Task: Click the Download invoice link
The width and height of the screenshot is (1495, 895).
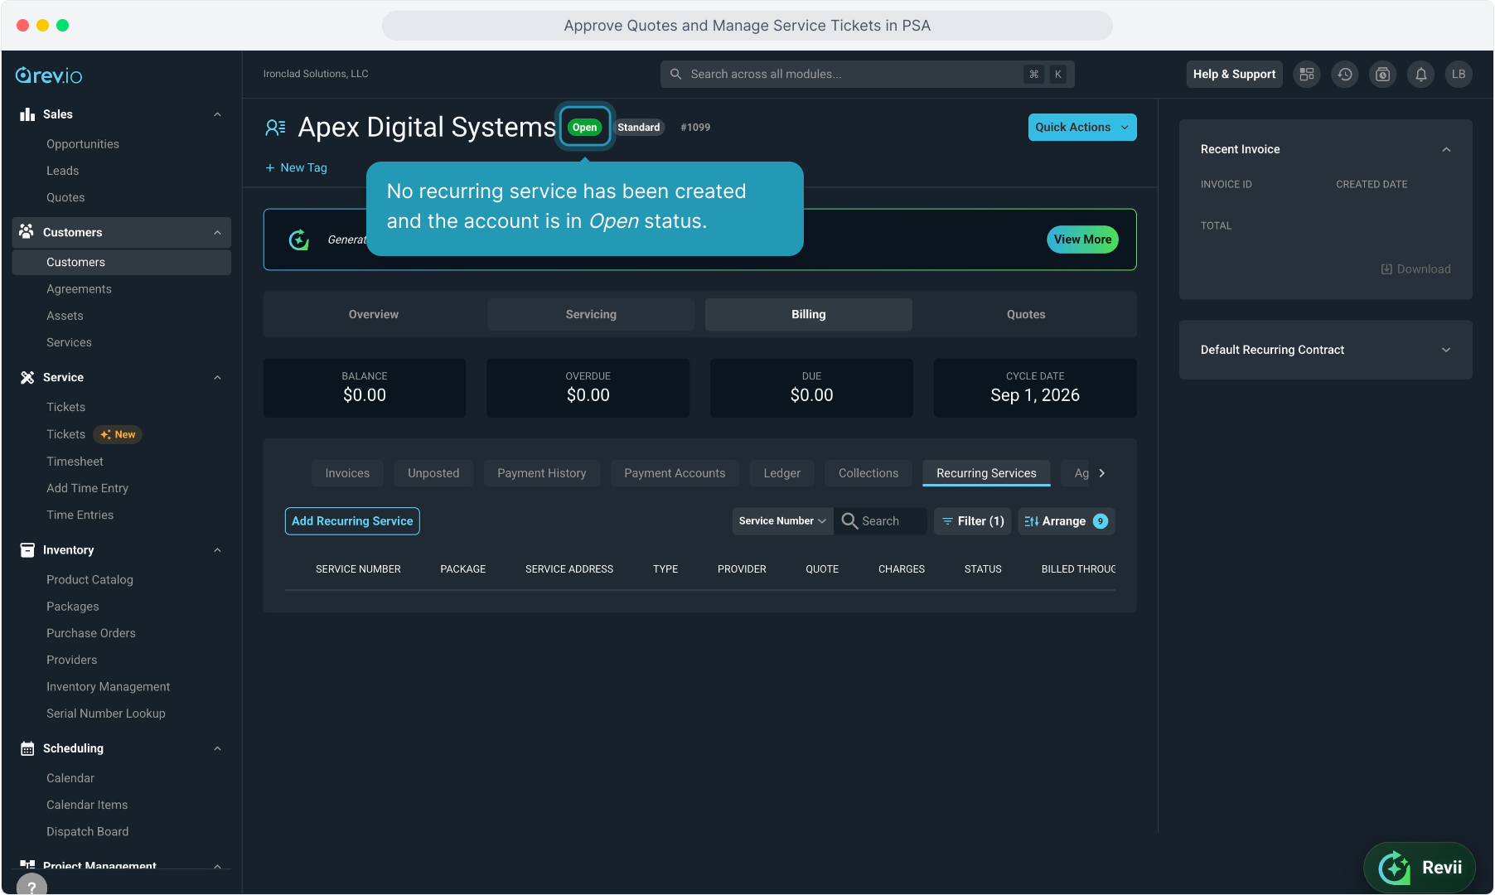Action: tap(1415, 269)
